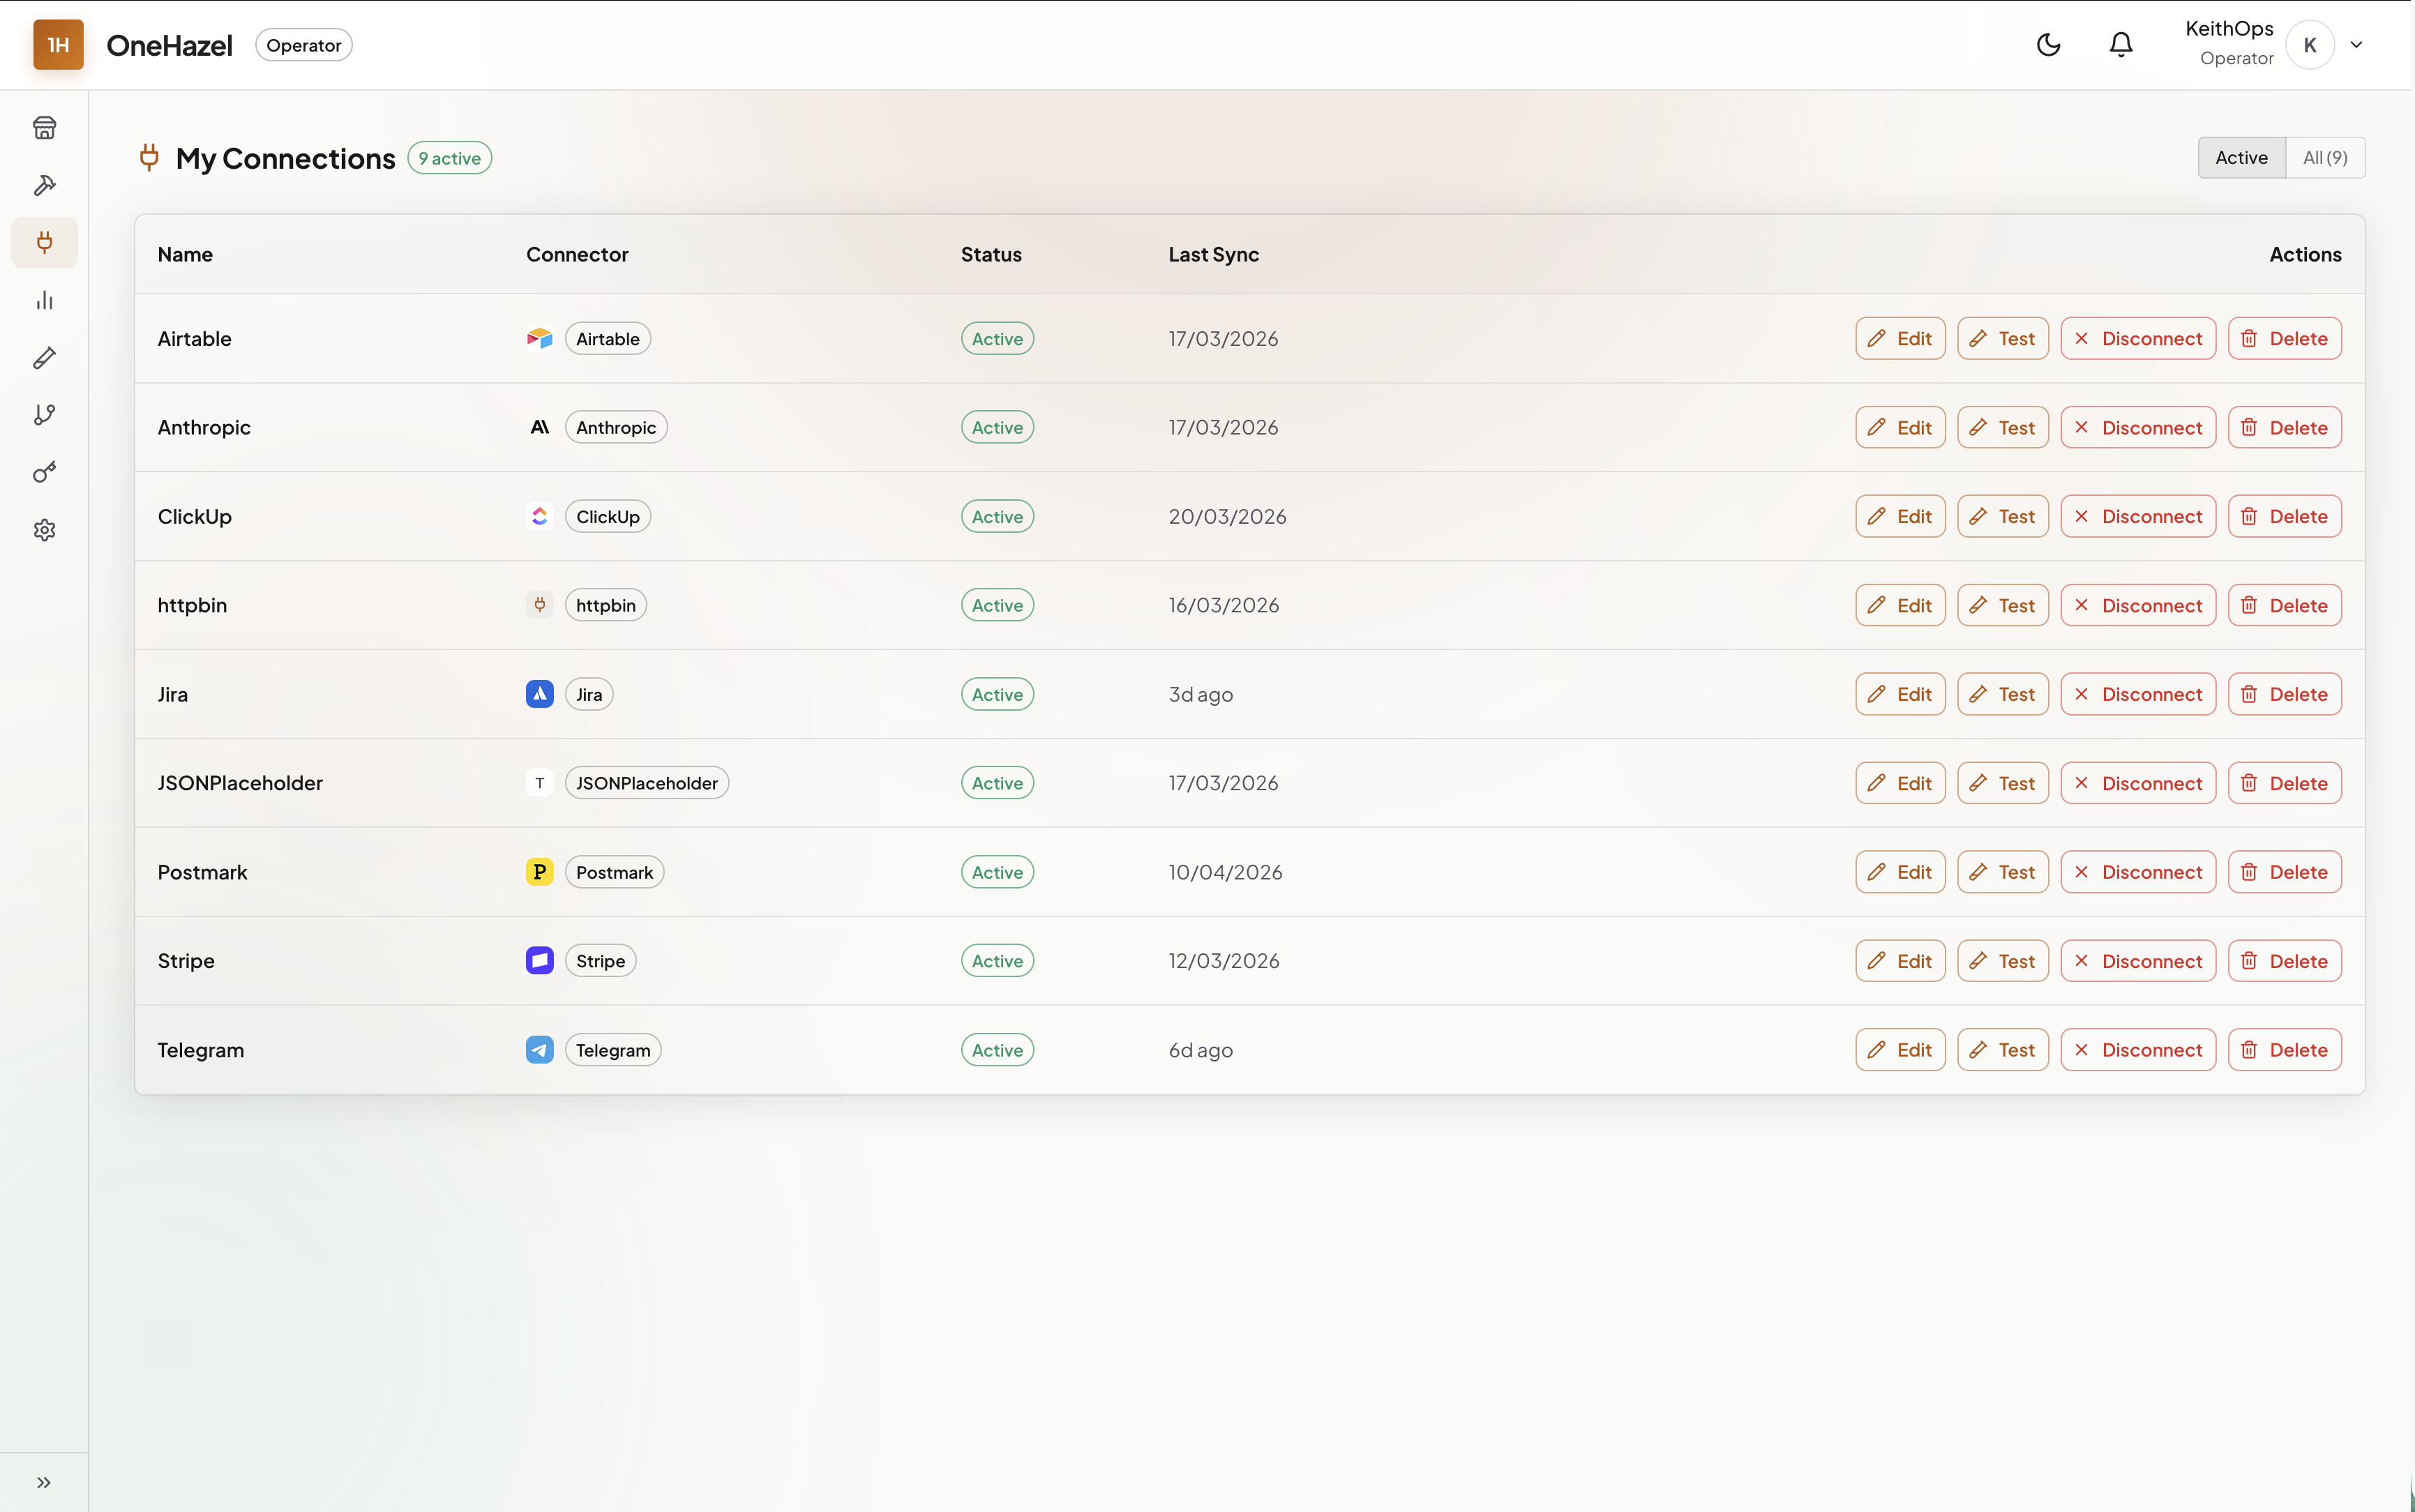This screenshot has height=1512, width=2415.
Task: Open the hammer build tools sidebar icon
Action: coord(44,185)
